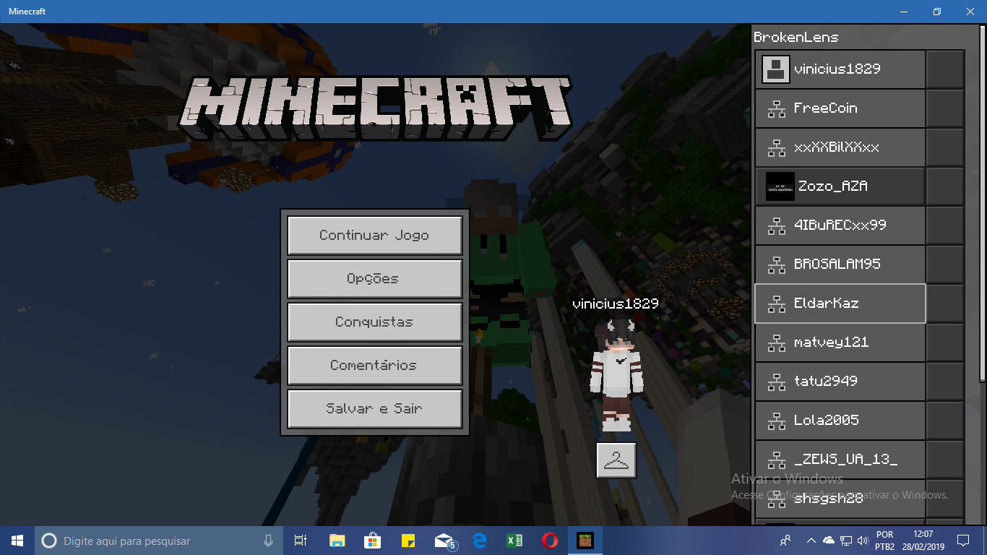Viewport: 987px width, 555px height.
Task: Click the network icon beside FreeCoin
Action: (777, 109)
